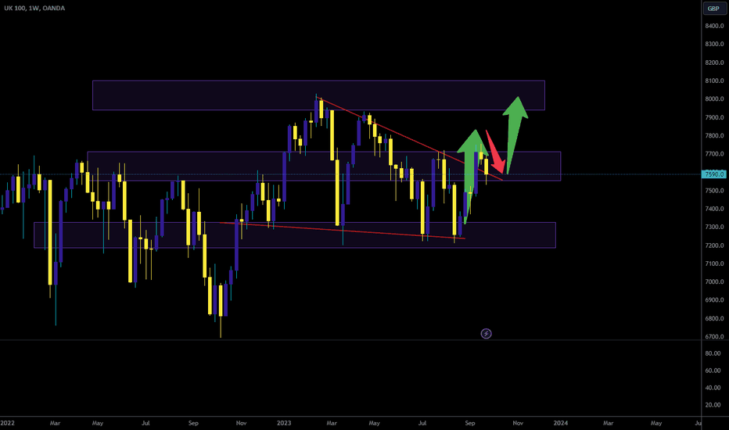Click the 7300.0 price axis label

coord(714,227)
